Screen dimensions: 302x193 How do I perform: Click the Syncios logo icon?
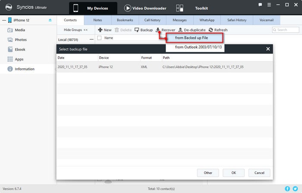point(9,7)
